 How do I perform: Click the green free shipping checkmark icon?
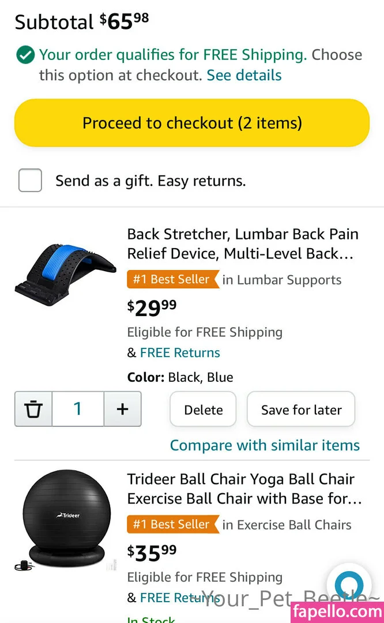[25, 55]
